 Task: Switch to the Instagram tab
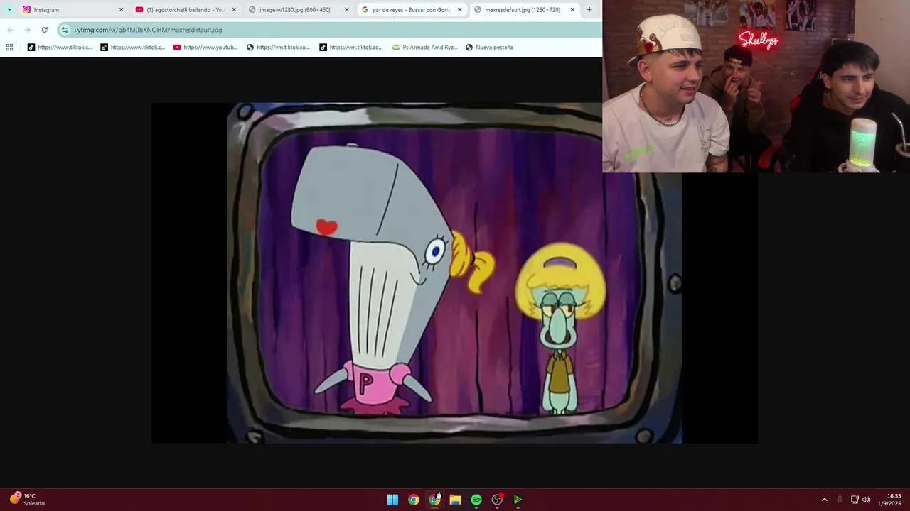(72, 10)
